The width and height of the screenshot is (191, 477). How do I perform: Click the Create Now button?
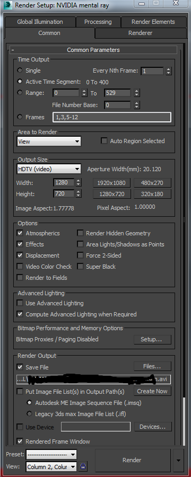point(152,391)
